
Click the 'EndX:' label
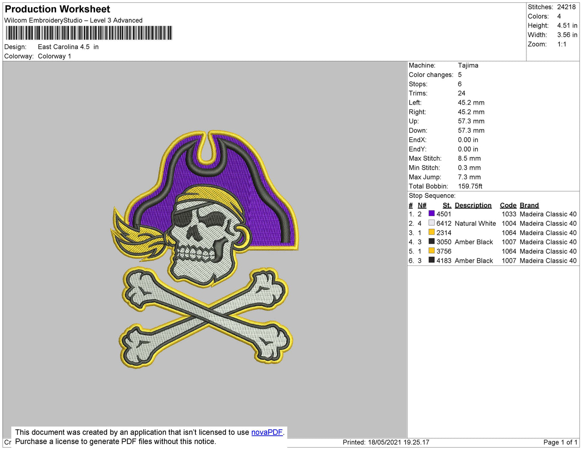click(417, 140)
